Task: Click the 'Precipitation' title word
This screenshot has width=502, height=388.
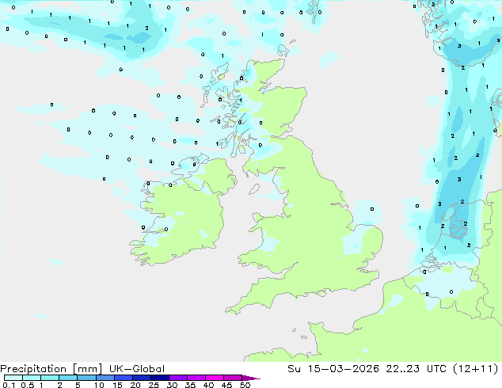Action: click(33, 369)
